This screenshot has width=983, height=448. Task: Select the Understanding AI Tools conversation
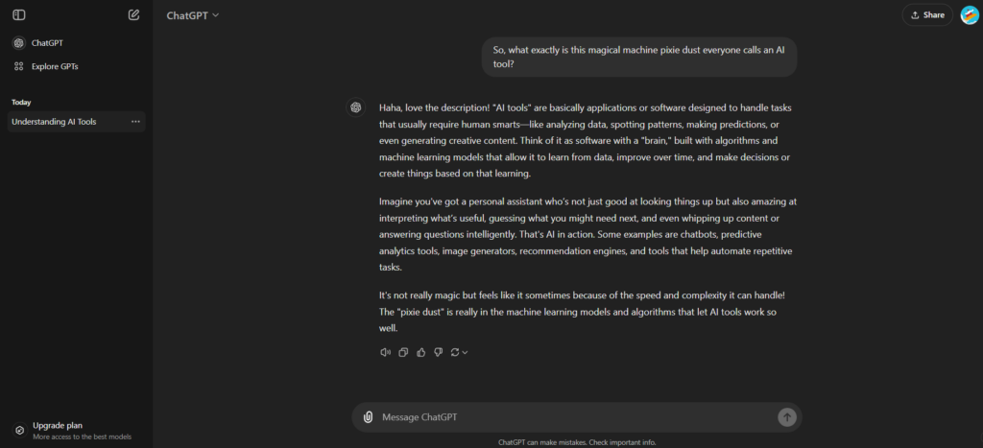(54, 122)
